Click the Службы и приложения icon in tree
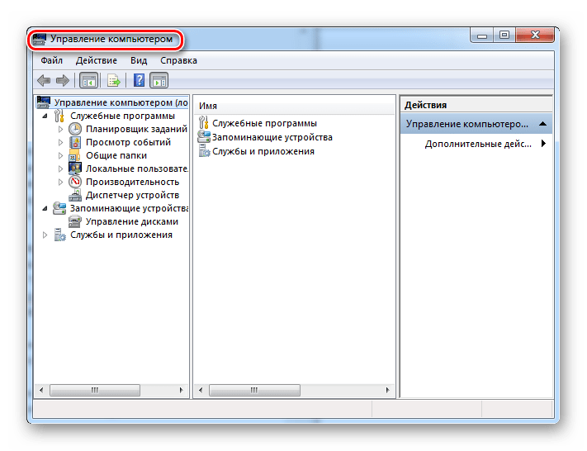The image size is (587, 451). click(x=59, y=235)
